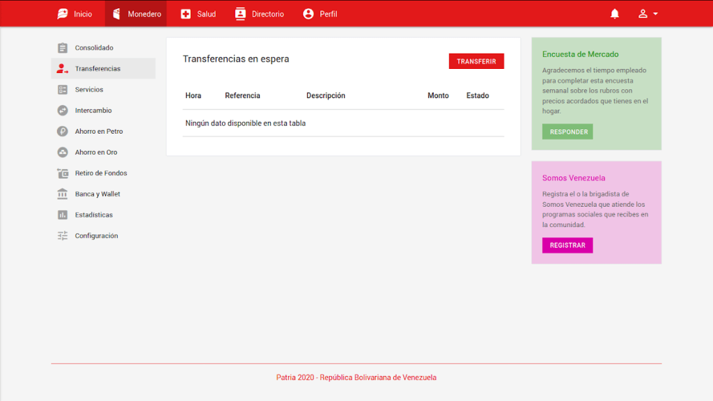Sort table by Monto column header
Viewport: 713px width, 401px height.
point(438,96)
